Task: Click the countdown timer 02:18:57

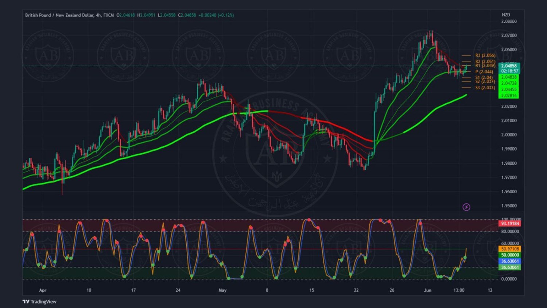Action: click(509, 71)
